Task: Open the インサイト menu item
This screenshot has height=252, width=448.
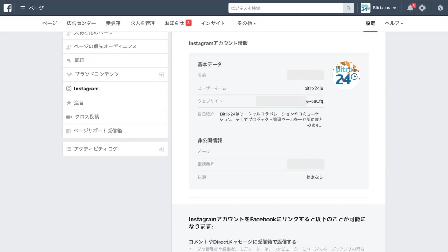Action: (213, 24)
